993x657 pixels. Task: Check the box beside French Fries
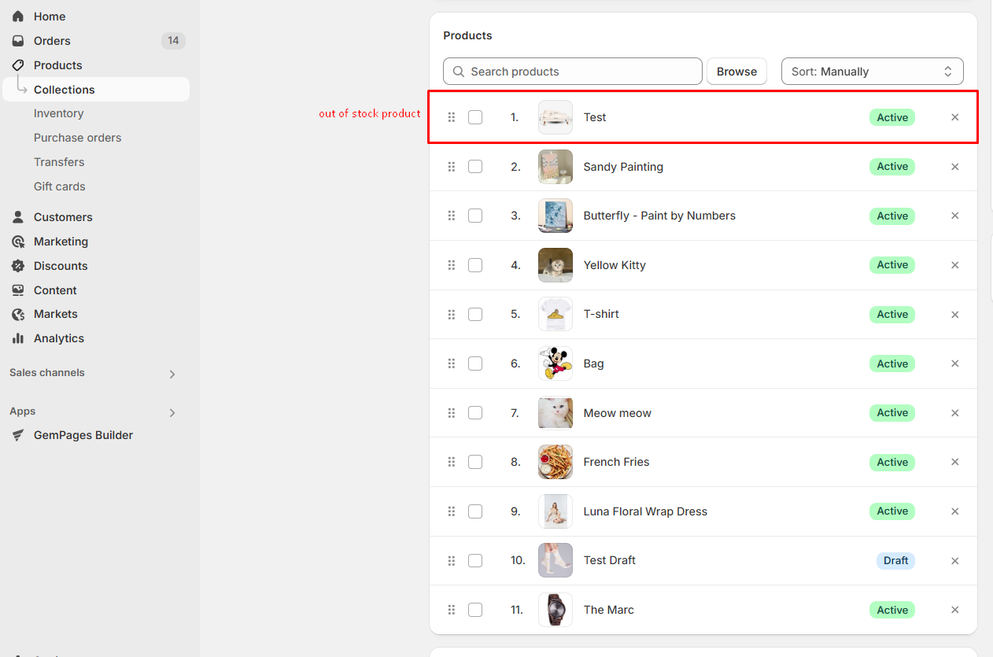pyautogui.click(x=475, y=462)
